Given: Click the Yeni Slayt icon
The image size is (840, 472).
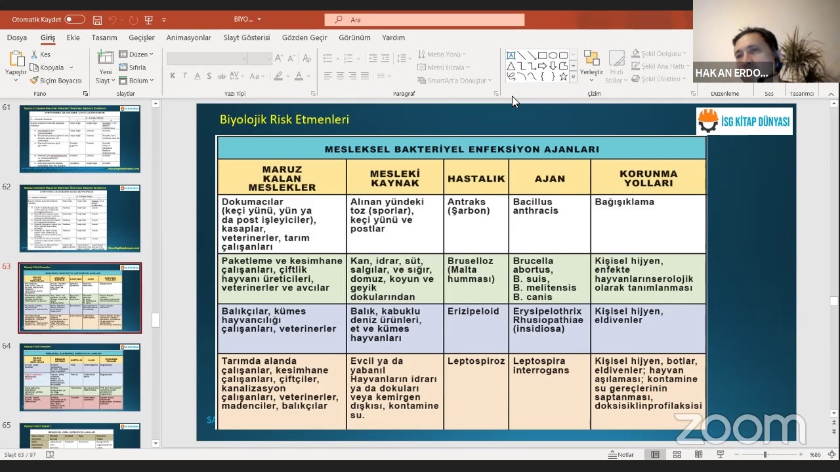Looking at the screenshot, I should (105, 59).
